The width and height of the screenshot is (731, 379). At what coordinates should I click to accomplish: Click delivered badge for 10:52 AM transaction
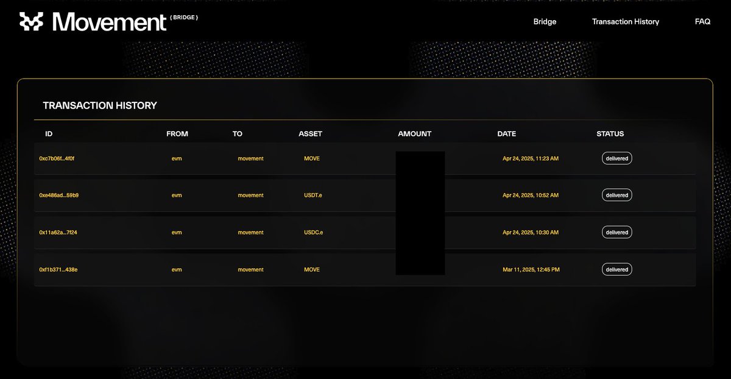pos(617,196)
